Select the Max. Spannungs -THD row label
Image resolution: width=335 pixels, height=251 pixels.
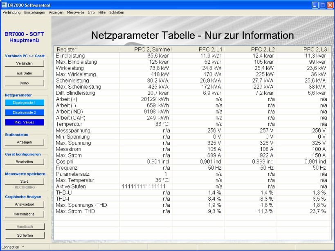[x=81, y=205]
